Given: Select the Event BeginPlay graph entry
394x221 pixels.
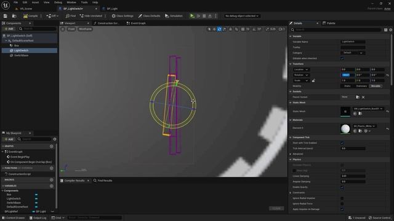Looking at the screenshot, I should (x=20, y=157).
